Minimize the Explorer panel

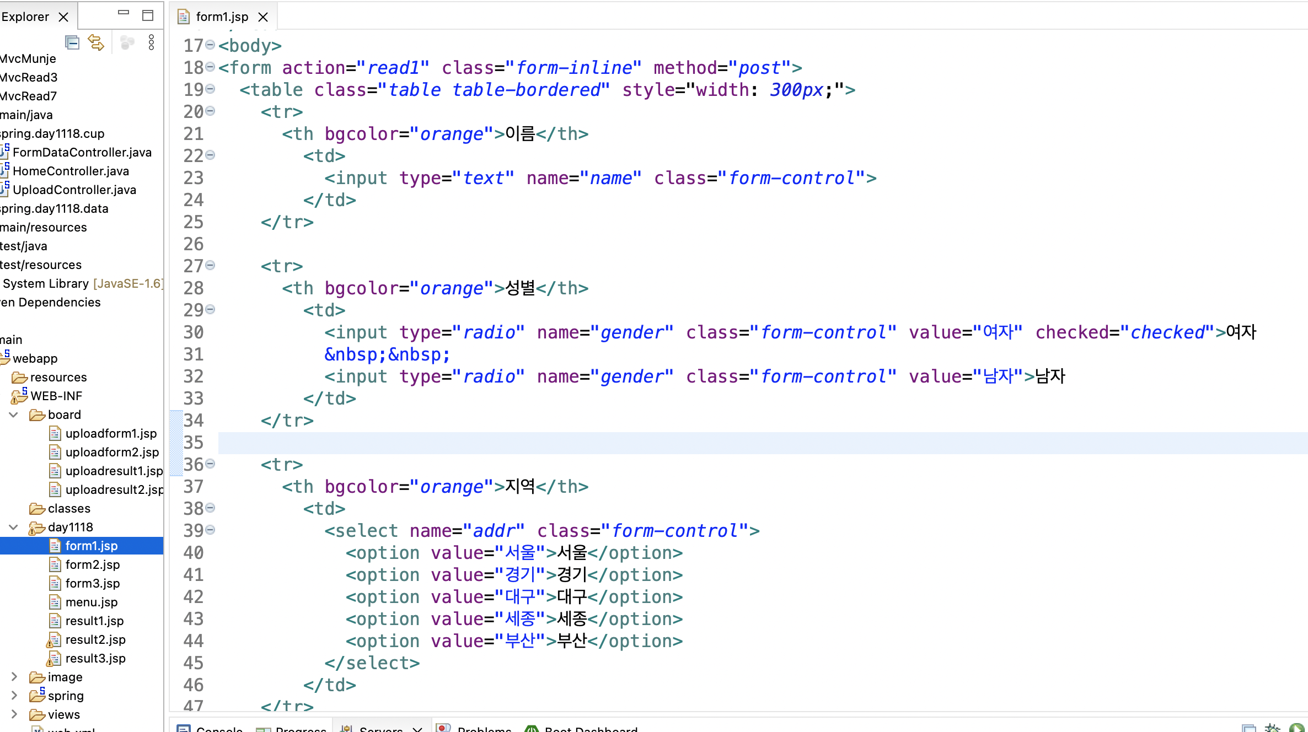(x=124, y=13)
